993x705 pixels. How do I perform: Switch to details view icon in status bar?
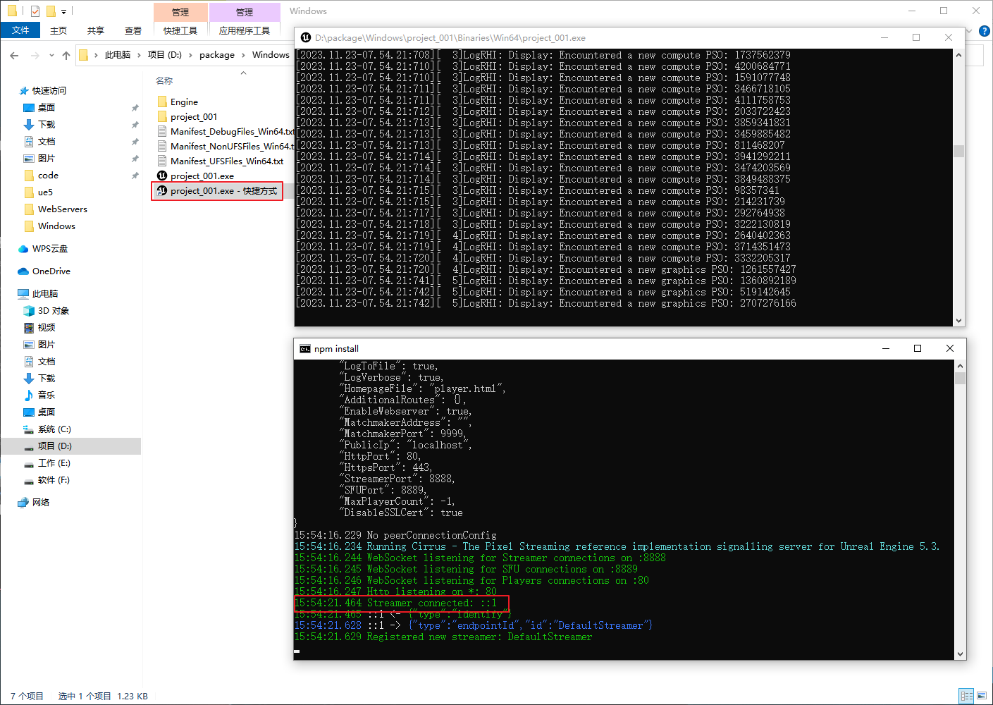pyautogui.click(x=967, y=696)
